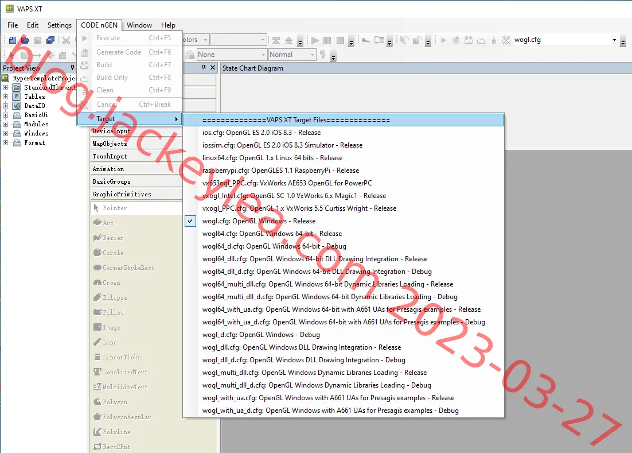Image resolution: width=632 pixels, height=453 pixels.
Task: Click the palette icon left of None dropdown
Action: pyautogui.click(x=190, y=55)
